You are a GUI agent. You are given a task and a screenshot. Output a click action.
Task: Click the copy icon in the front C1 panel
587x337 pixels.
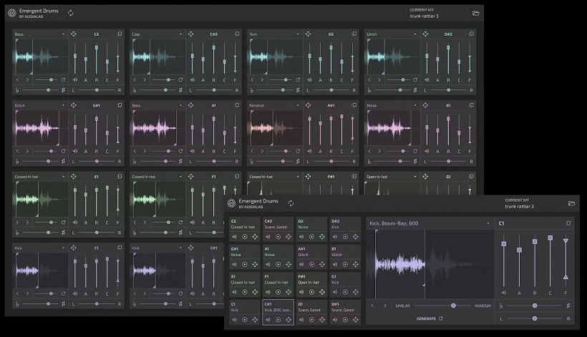pos(569,223)
